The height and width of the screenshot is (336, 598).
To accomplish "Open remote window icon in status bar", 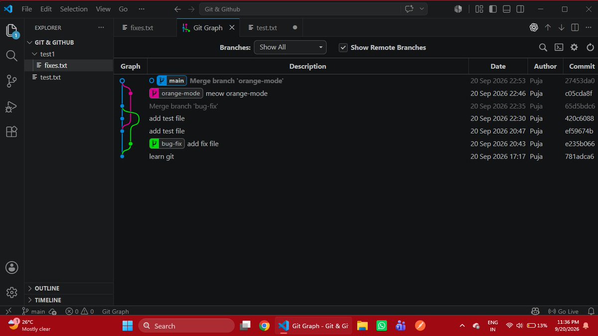I will [8, 311].
